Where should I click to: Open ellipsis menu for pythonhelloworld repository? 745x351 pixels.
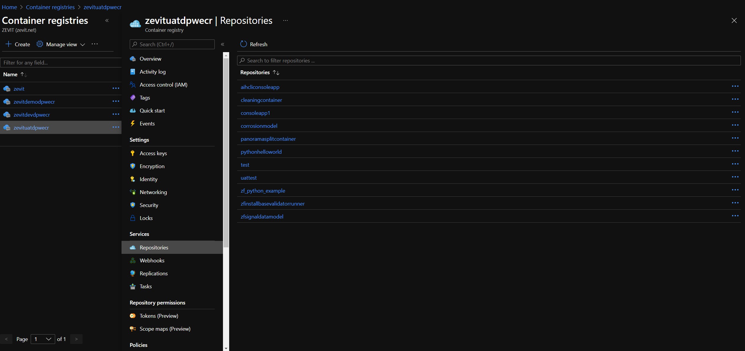(x=735, y=151)
